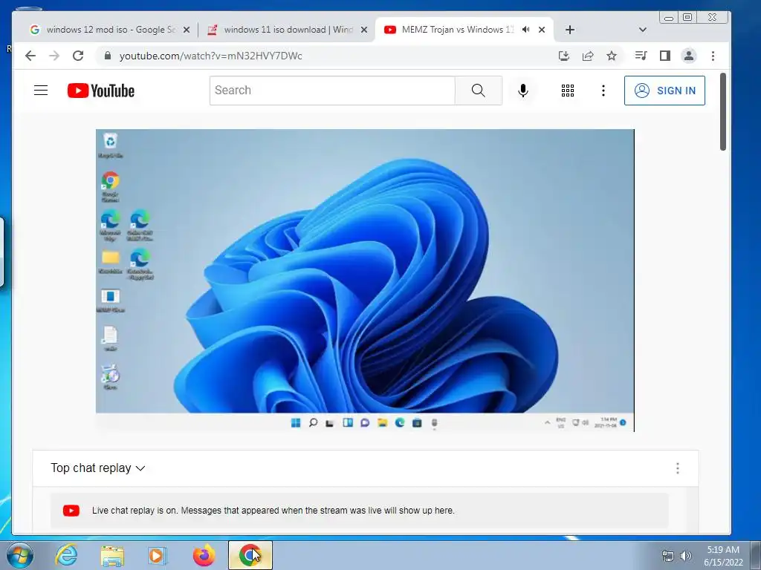The width and height of the screenshot is (761, 570).
Task: Click the forward navigation arrow
Action: [x=54, y=56]
